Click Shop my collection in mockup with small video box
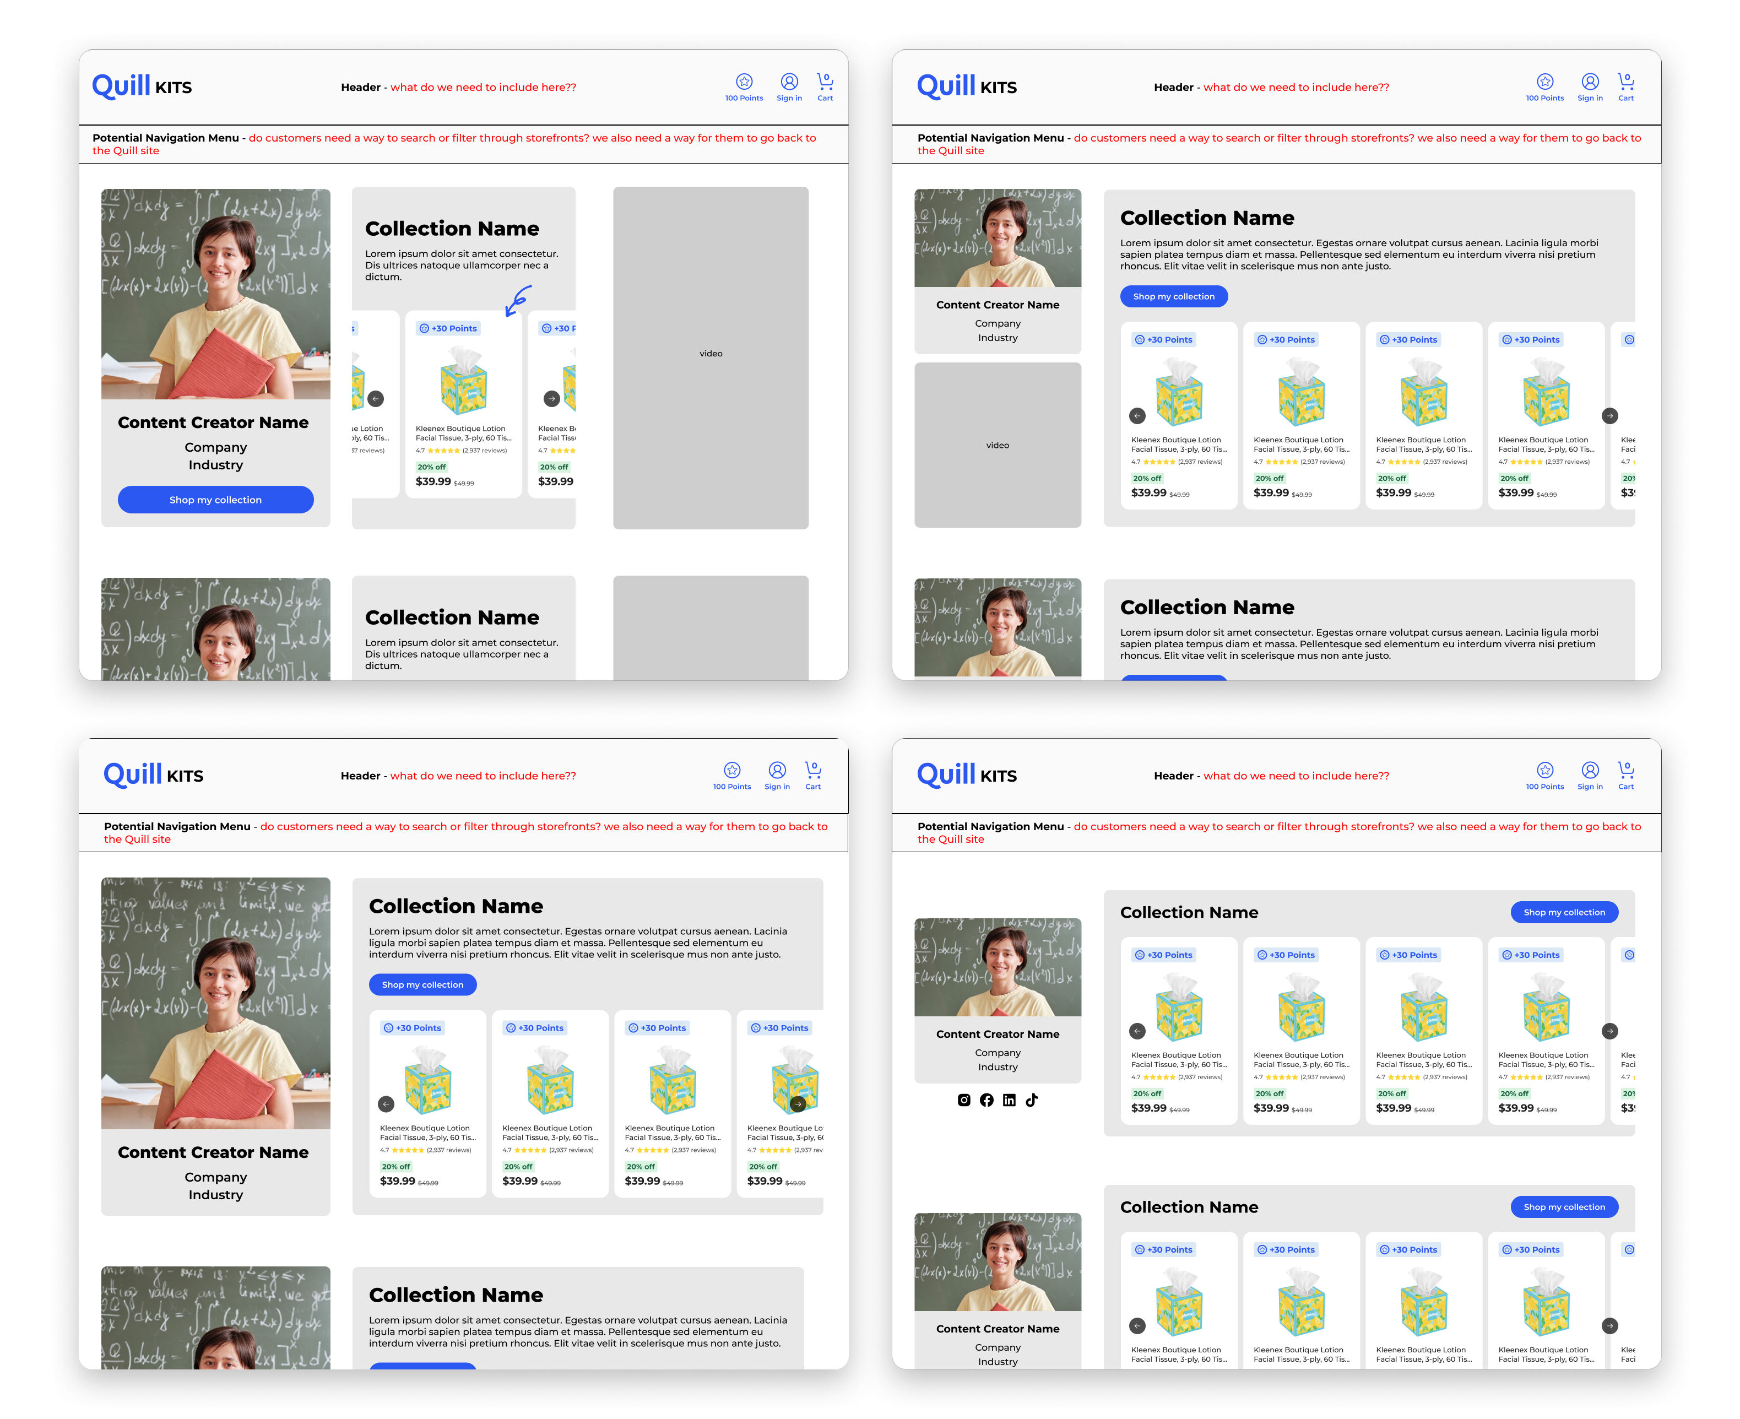The height and width of the screenshot is (1419, 1740). [x=1173, y=296]
